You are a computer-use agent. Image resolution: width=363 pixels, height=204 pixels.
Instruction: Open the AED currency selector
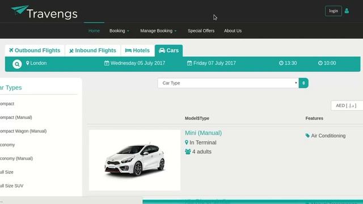click(x=347, y=106)
